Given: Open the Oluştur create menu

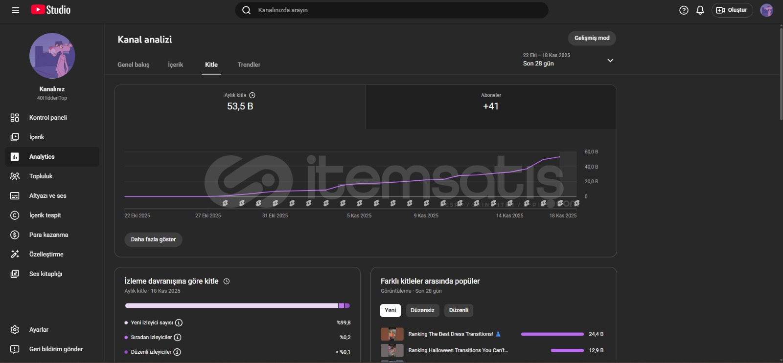Looking at the screenshot, I should [732, 10].
